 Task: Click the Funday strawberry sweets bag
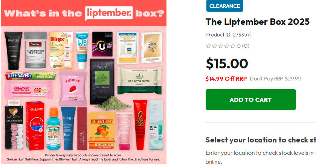coord(73,89)
